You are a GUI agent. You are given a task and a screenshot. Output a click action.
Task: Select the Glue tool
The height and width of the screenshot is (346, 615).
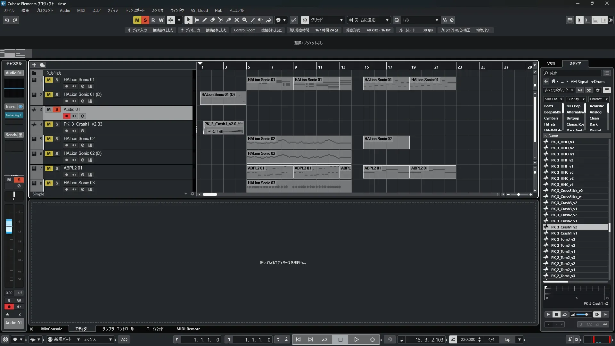(229, 20)
